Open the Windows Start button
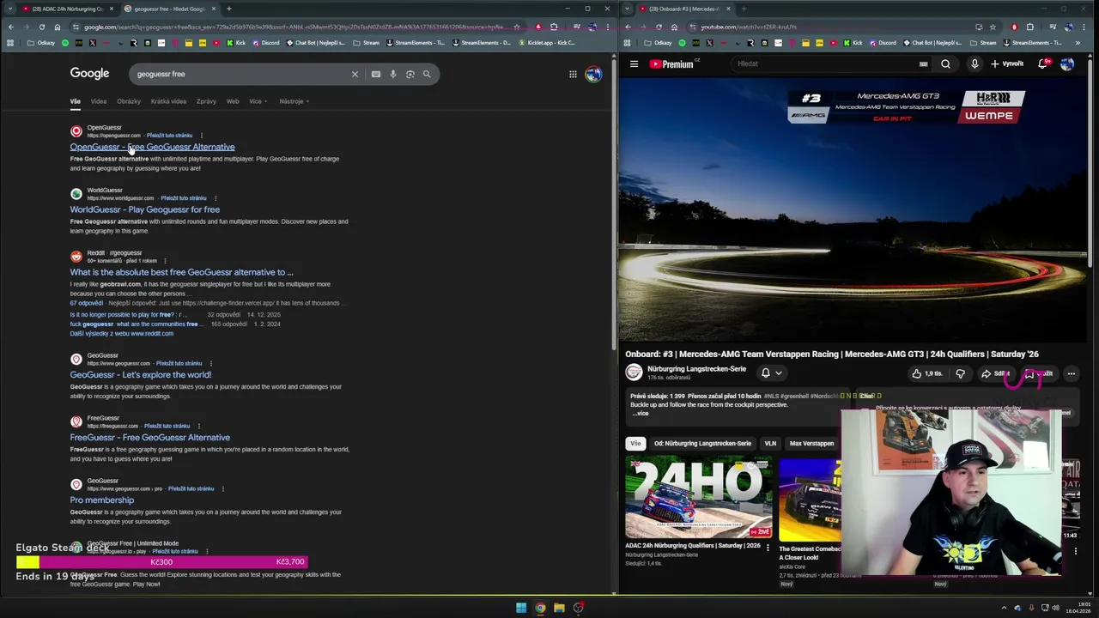This screenshot has height=618, width=1099. pyautogui.click(x=521, y=608)
